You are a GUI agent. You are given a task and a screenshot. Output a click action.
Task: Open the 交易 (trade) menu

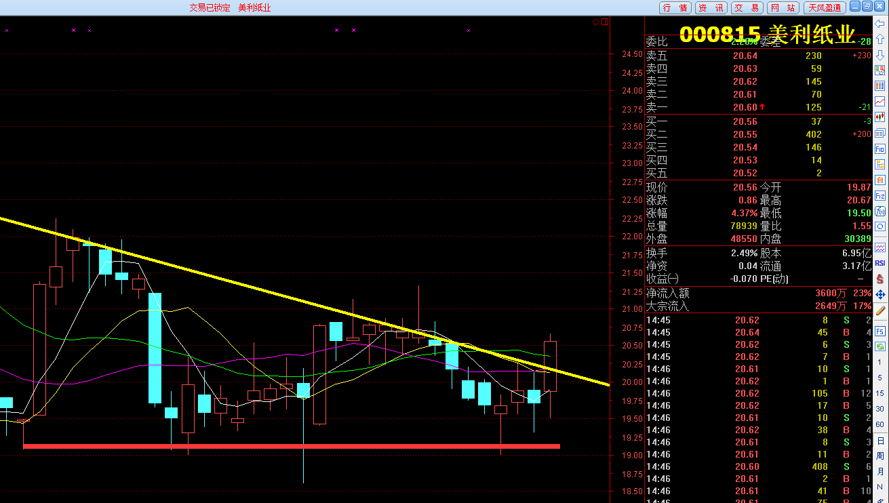747,7
